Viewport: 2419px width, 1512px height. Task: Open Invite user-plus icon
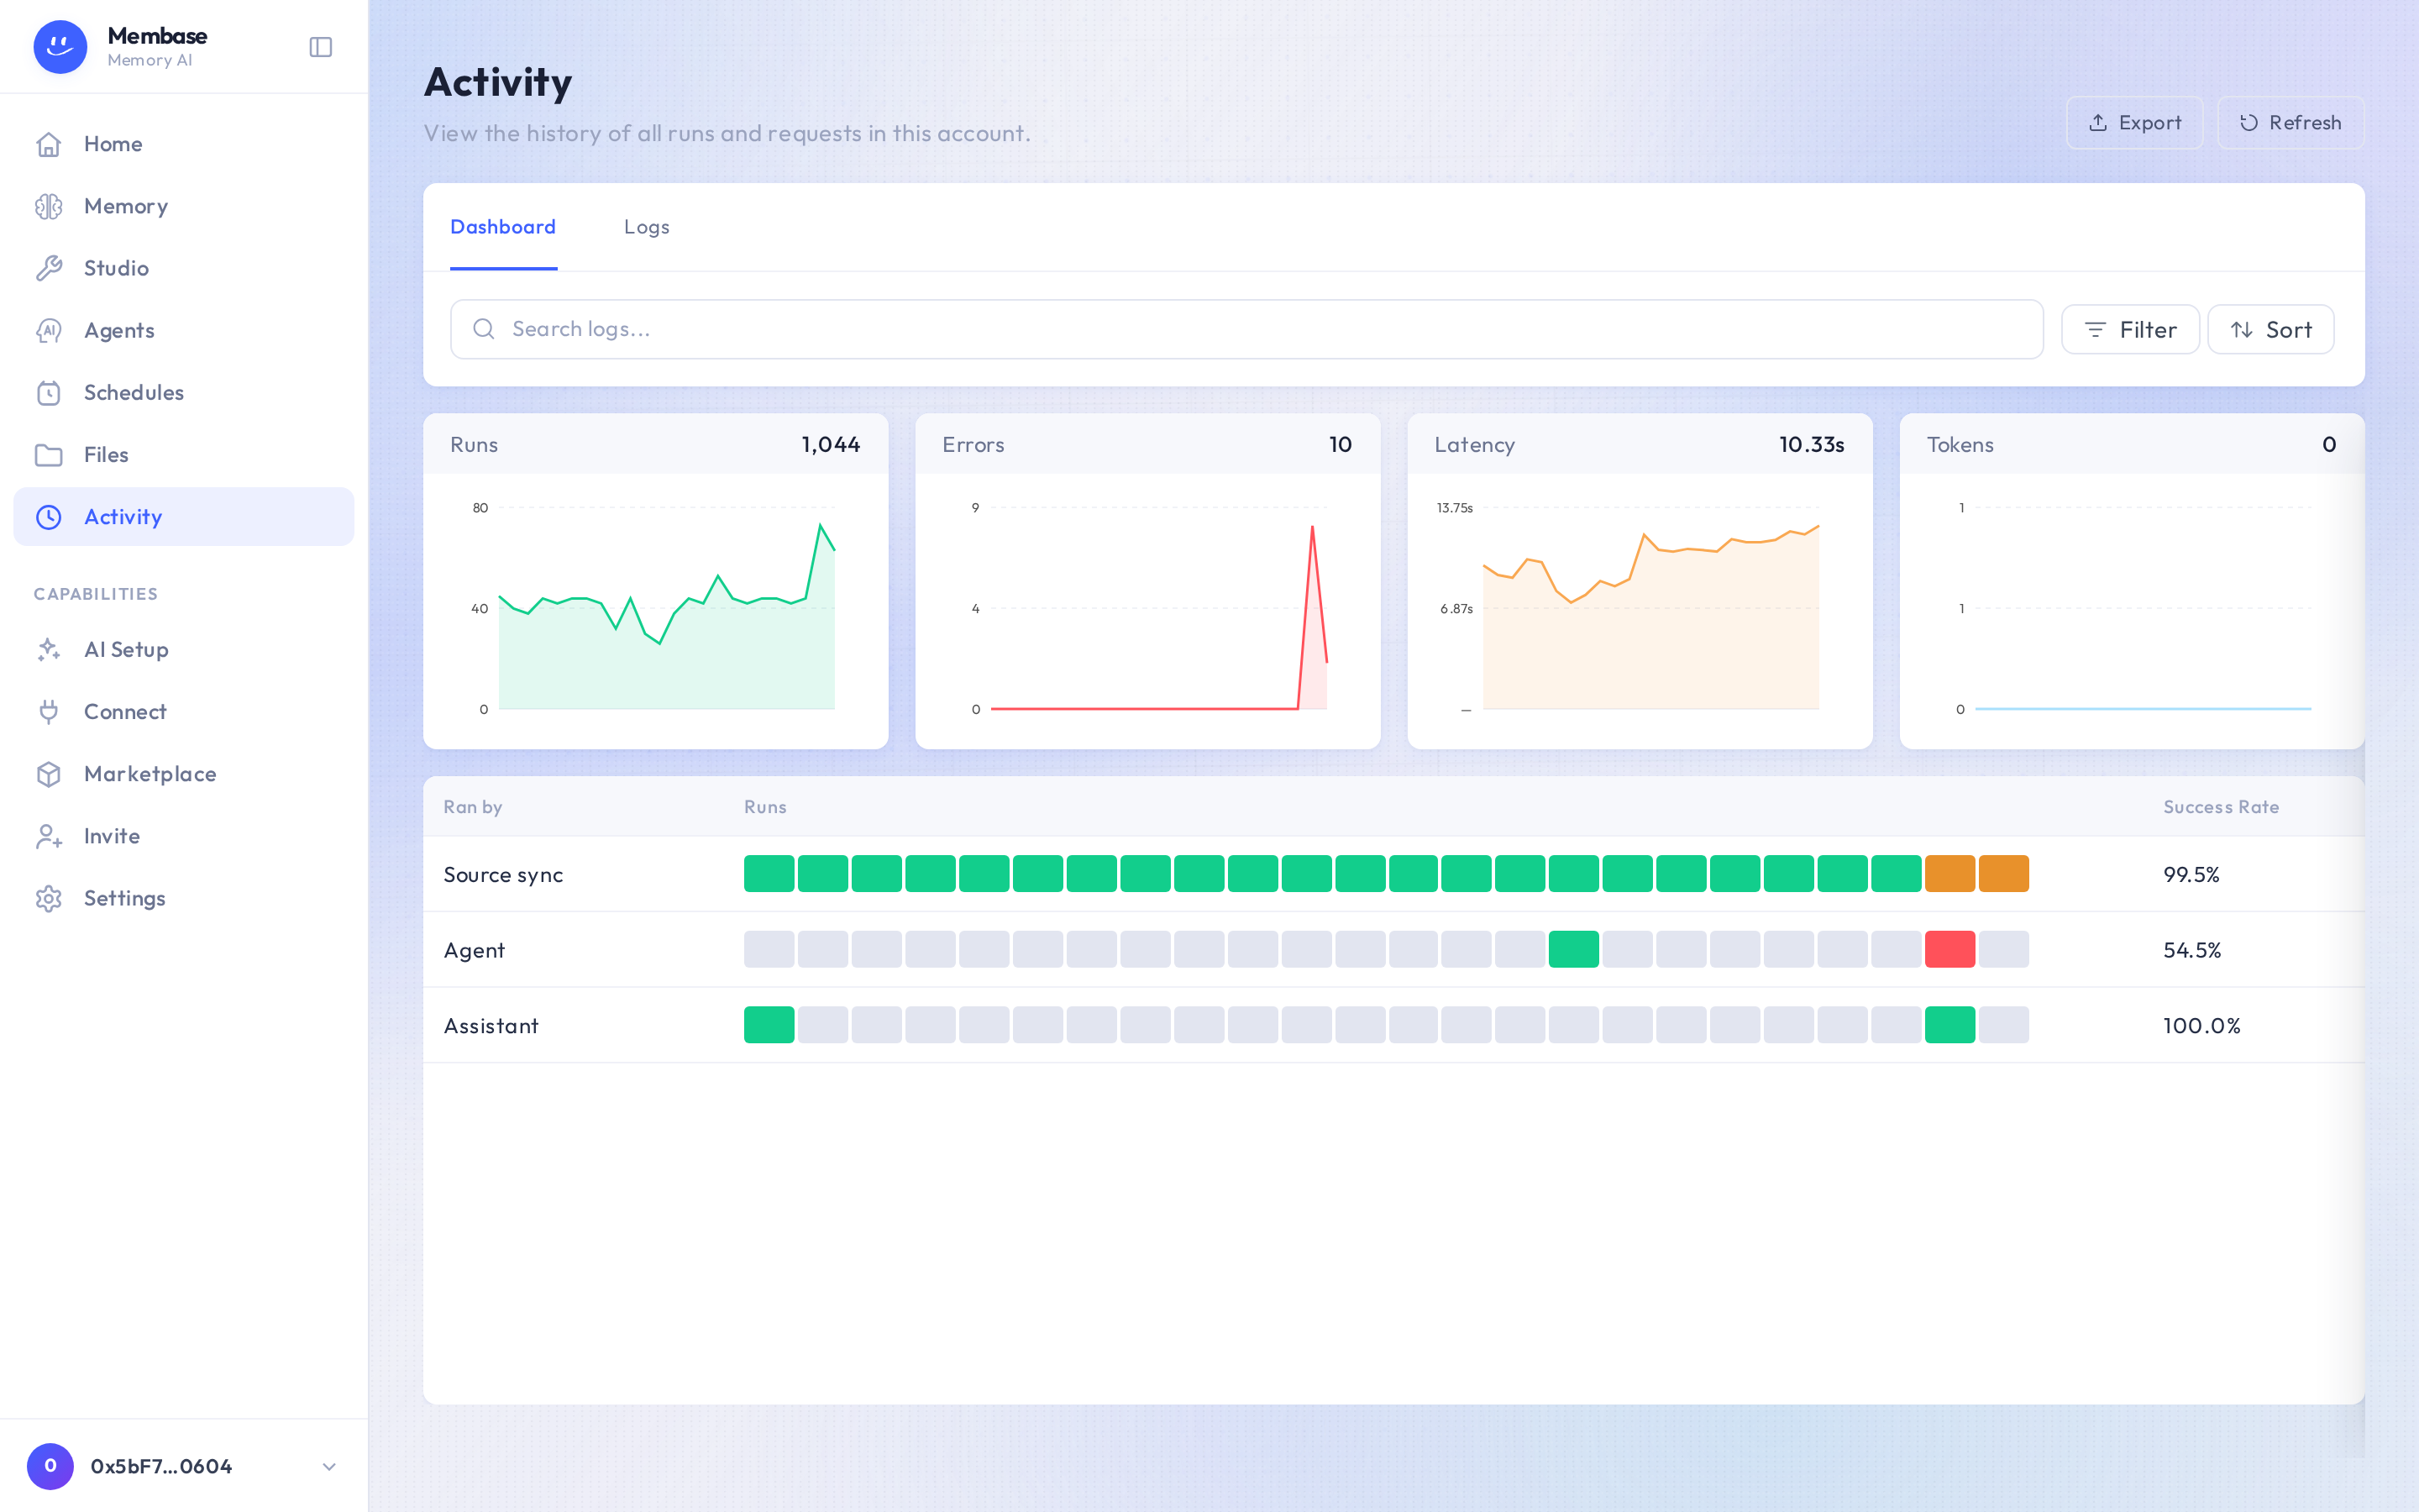(49, 835)
